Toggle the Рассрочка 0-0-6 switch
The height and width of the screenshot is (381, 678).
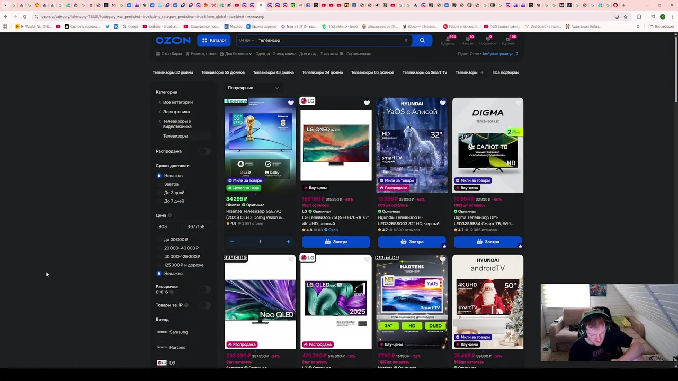(x=204, y=289)
